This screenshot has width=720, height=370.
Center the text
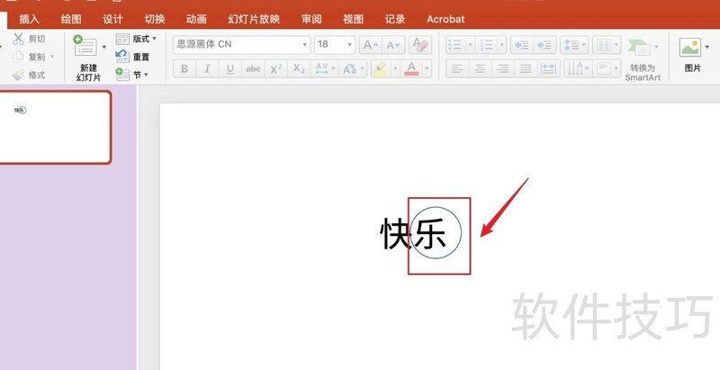click(x=480, y=68)
